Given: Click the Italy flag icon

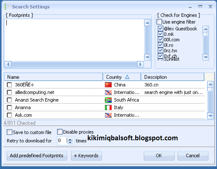Looking at the screenshot, I should pyautogui.click(x=108, y=108).
